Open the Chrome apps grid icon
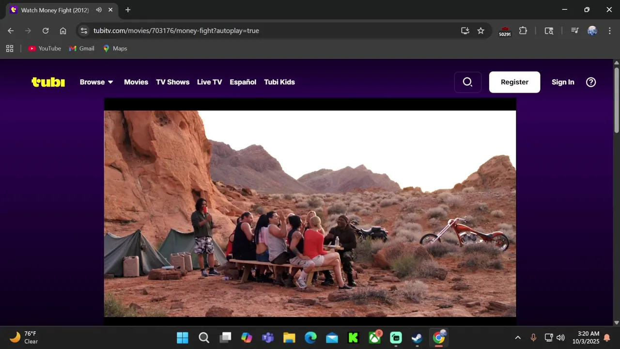 pyautogui.click(x=10, y=48)
